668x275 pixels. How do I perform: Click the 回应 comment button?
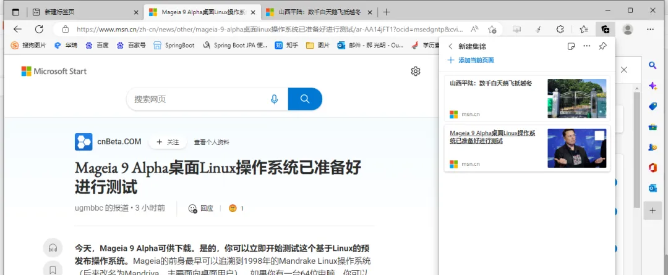pos(200,208)
